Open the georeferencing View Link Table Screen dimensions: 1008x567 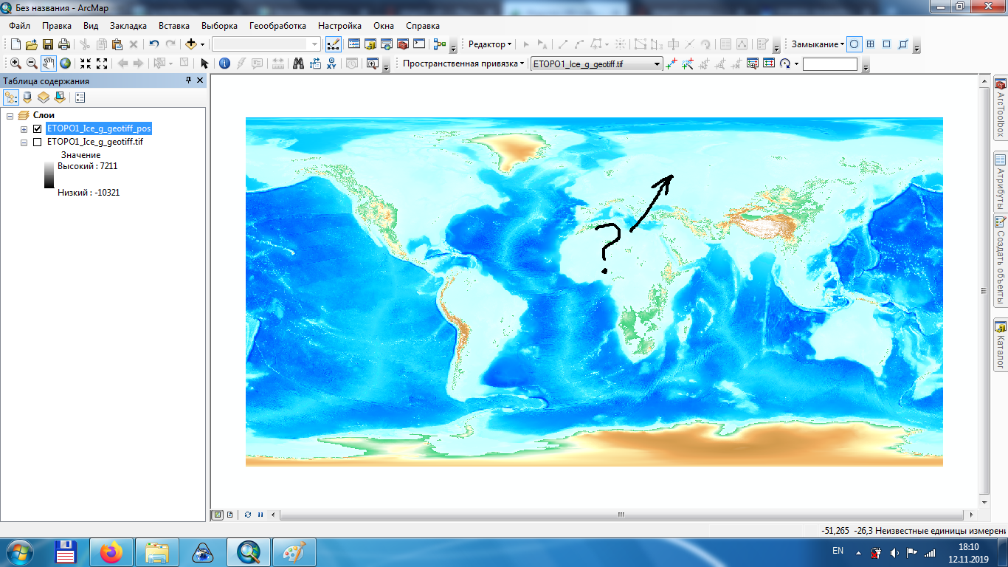pos(769,64)
